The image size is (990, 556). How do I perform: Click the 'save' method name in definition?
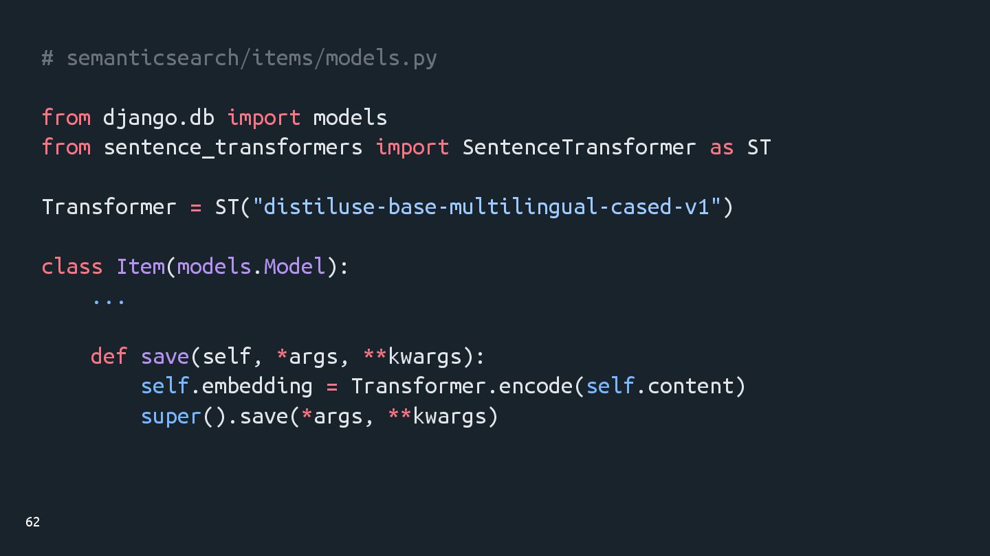click(165, 356)
